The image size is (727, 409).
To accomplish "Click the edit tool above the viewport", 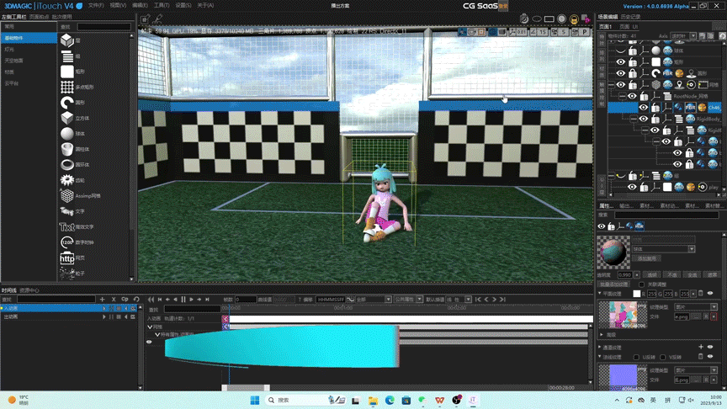I will [x=145, y=19].
